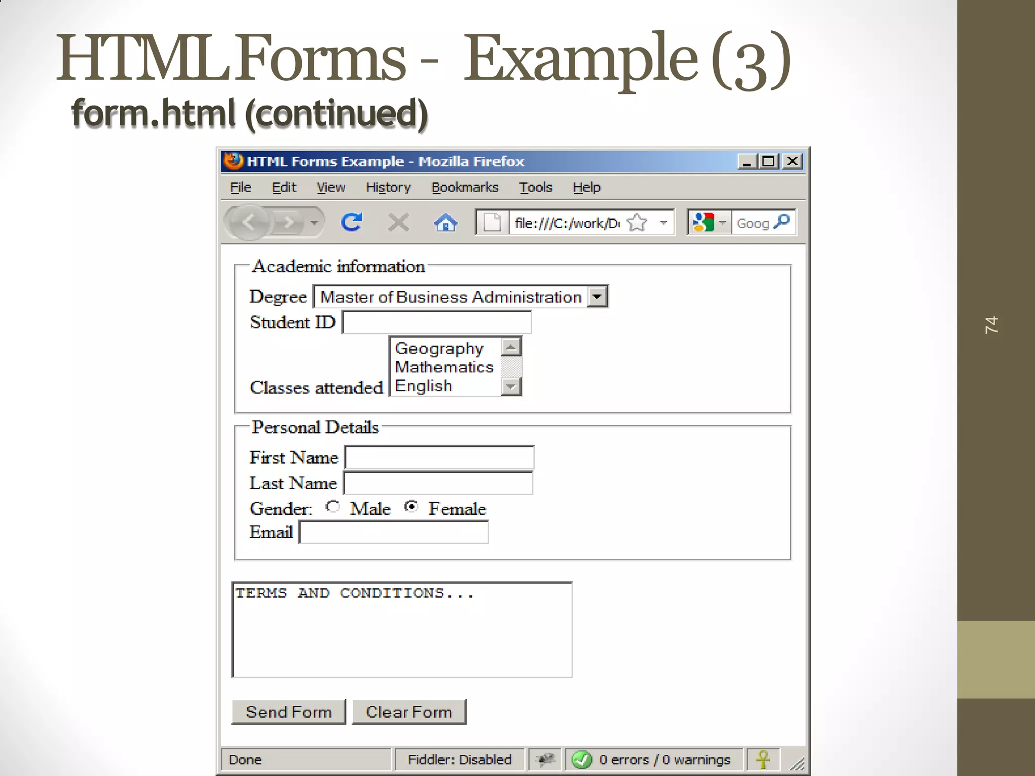The image size is (1035, 776).
Task: Click the 0 errors / 0 warnings text
Action: click(x=665, y=759)
